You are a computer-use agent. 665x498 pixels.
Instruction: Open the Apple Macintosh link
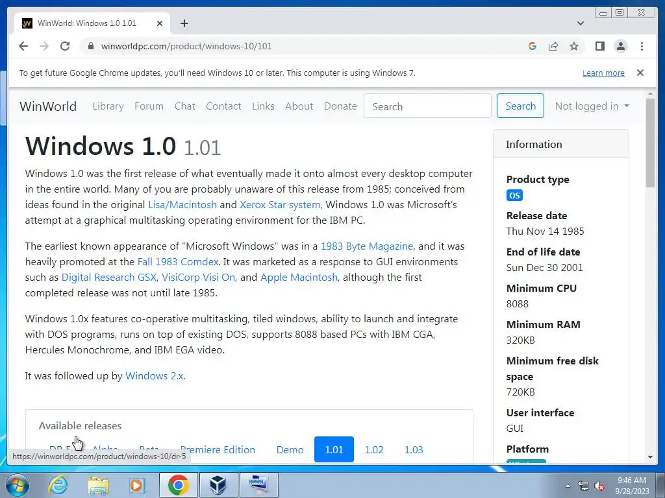pyautogui.click(x=299, y=278)
